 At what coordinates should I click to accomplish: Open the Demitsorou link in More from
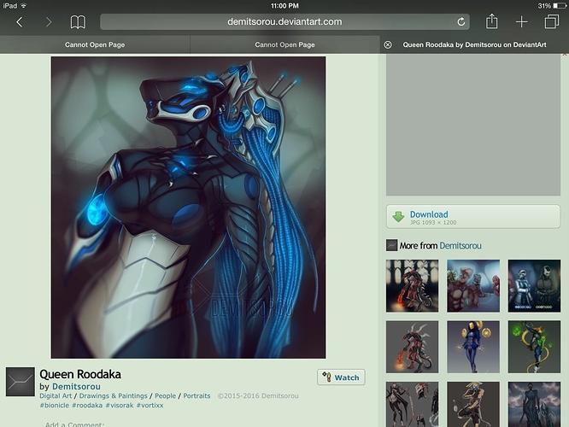(x=460, y=246)
